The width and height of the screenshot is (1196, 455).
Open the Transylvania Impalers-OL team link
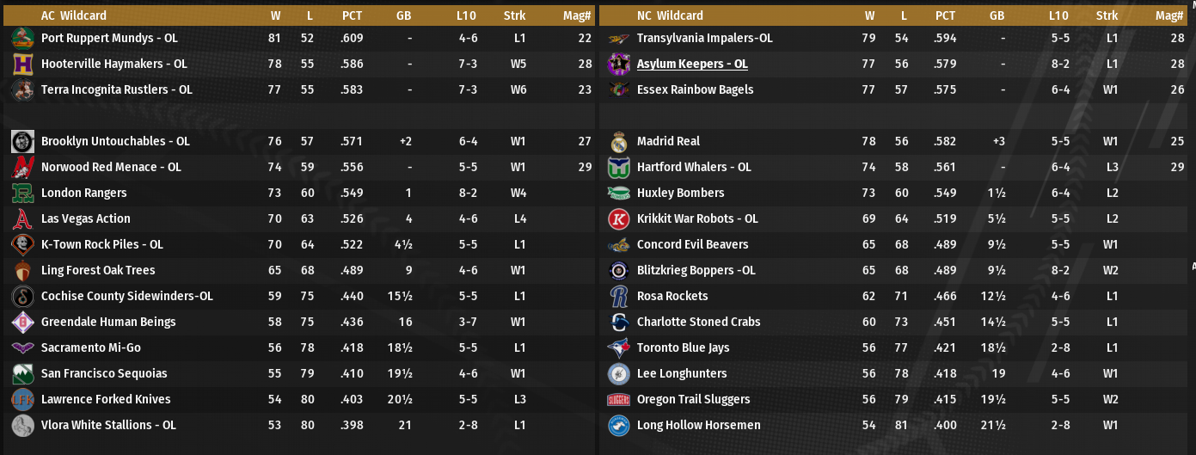point(704,38)
